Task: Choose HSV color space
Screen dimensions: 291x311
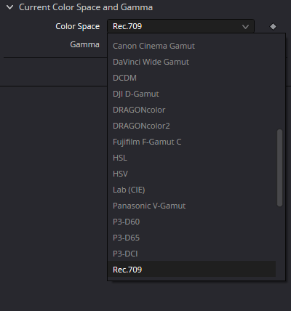Action: (191, 174)
